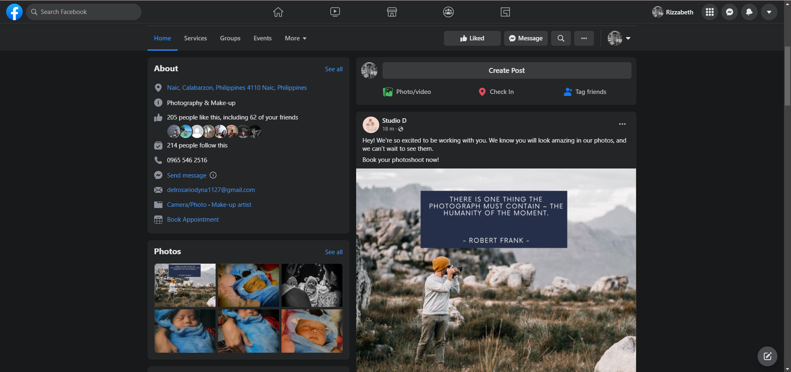Open the Watch video icon
Viewport: 791px width, 372px height.
(335, 12)
